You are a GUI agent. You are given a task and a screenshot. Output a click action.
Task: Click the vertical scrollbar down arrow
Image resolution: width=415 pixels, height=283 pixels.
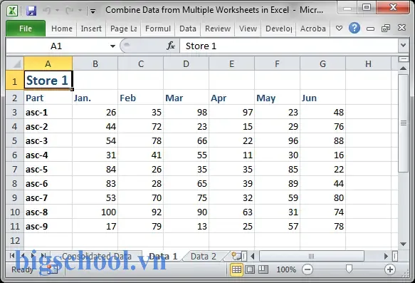pyautogui.click(x=404, y=244)
